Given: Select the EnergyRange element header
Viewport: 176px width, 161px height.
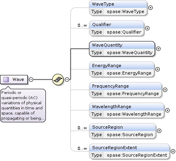Looking at the screenshot, I should point(121,66).
